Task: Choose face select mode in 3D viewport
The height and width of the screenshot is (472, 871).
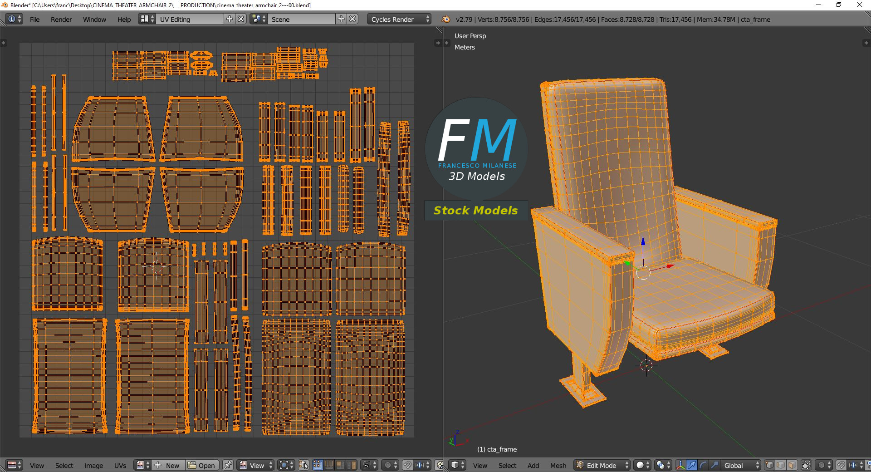Action: coord(792,465)
